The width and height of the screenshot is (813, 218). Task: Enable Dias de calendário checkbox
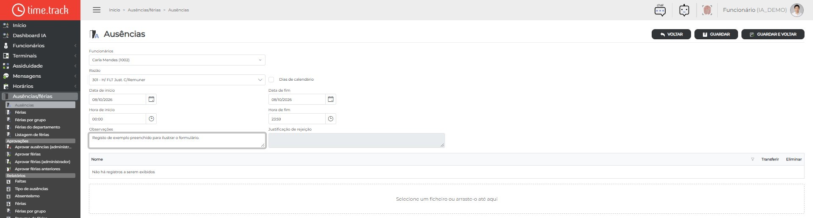click(x=271, y=79)
